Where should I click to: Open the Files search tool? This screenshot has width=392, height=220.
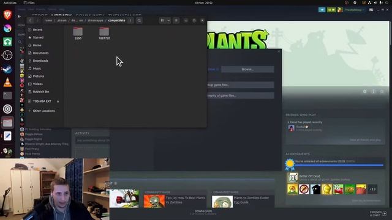pos(139,20)
